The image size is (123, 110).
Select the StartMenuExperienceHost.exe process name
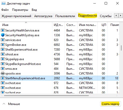click(25, 78)
